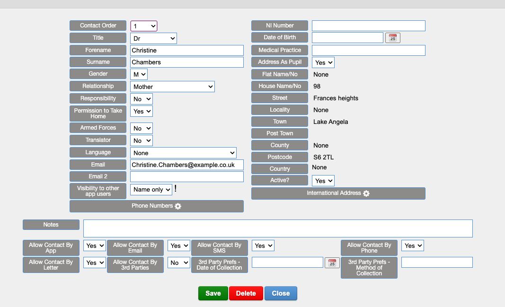
Task: Focus the Email 2 input field
Action: pos(186,176)
